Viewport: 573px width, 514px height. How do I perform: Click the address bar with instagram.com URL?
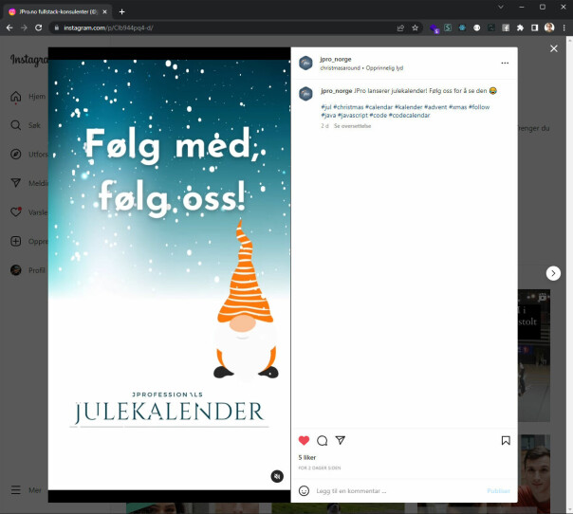pos(223,28)
